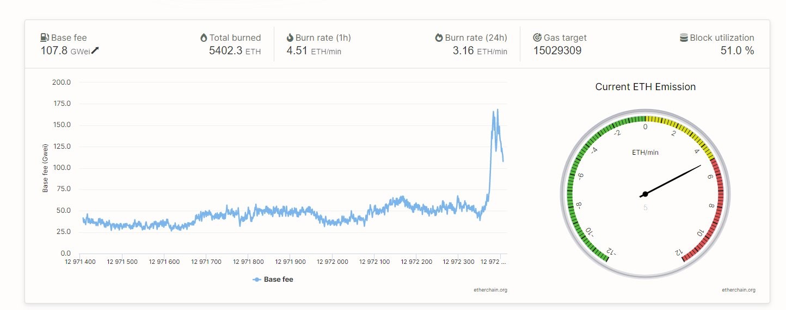Click the 5402.3 ETH total burned value
This screenshot has height=310, width=786.
coord(235,51)
